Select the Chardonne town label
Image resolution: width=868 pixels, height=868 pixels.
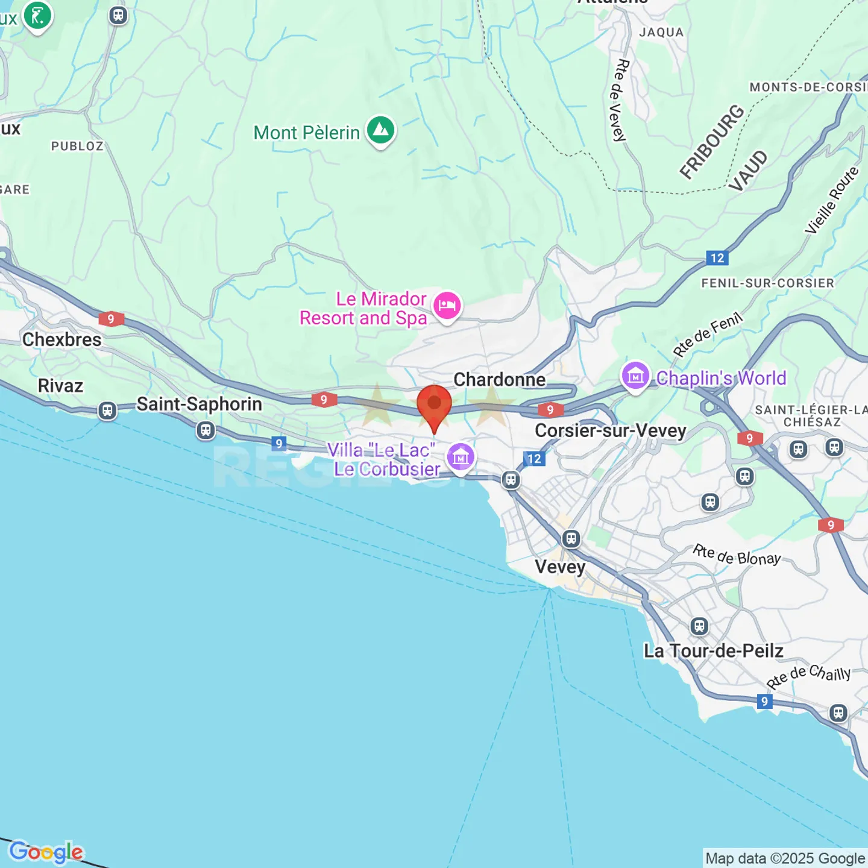coord(500,380)
